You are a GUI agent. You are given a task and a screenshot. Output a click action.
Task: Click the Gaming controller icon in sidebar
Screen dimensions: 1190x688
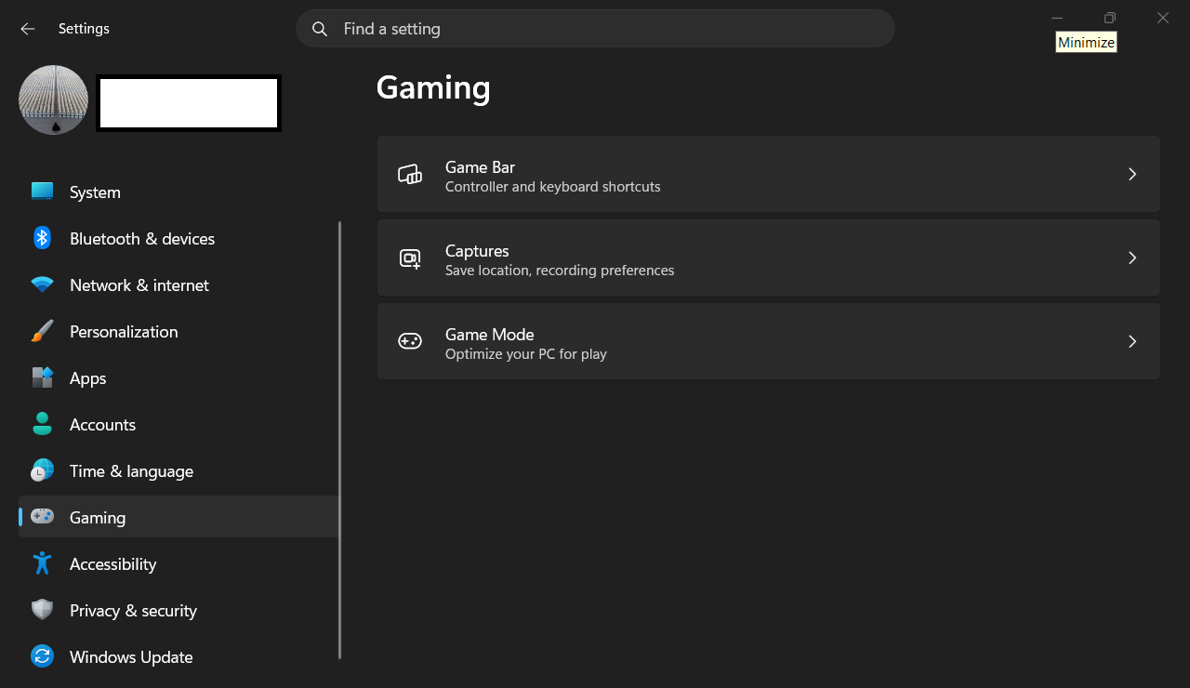point(42,516)
